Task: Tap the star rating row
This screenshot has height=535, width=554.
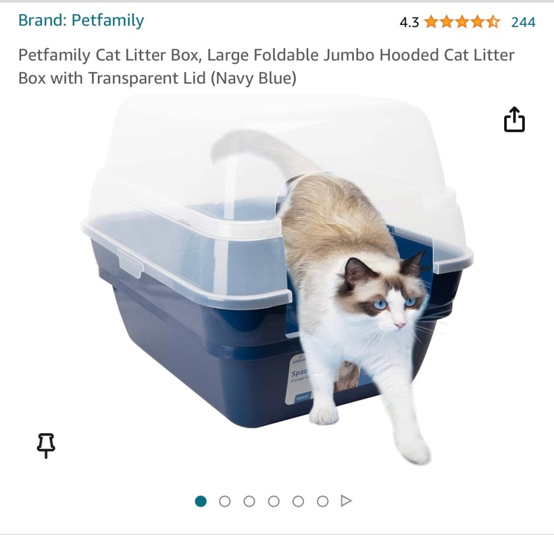Action: coord(462,22)
